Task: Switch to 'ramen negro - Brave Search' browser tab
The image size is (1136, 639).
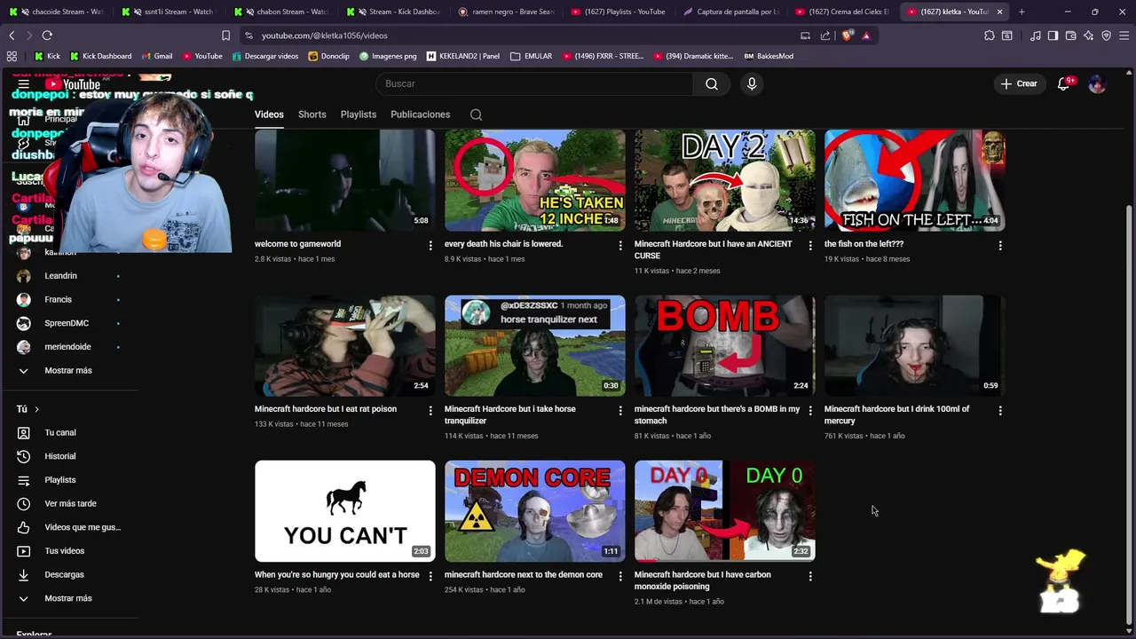Action: click(x=507, y=12)
